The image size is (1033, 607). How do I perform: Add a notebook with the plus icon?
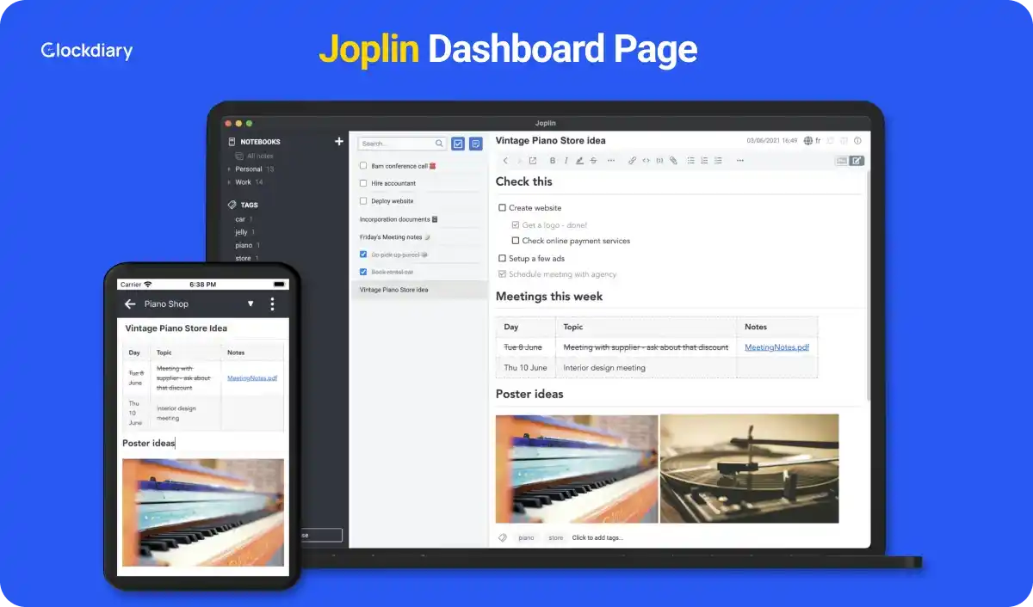338,142
